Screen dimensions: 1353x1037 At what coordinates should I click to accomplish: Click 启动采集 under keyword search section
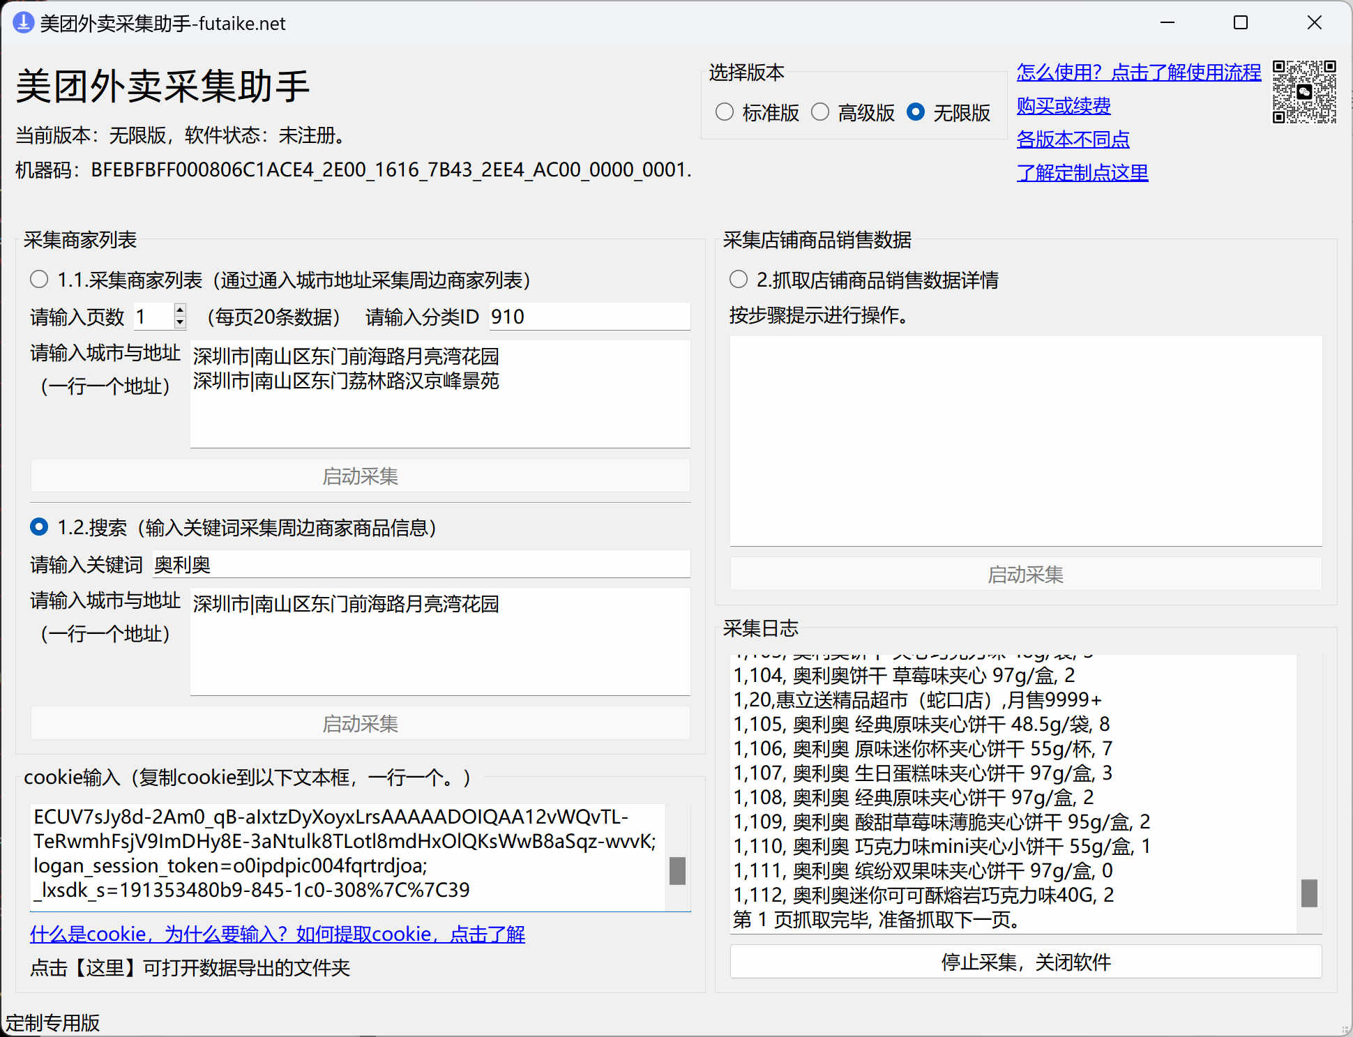(x=360, y=724)
